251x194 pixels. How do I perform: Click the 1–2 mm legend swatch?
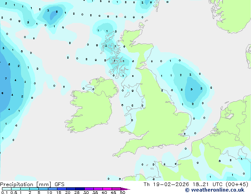click(25, 189)
